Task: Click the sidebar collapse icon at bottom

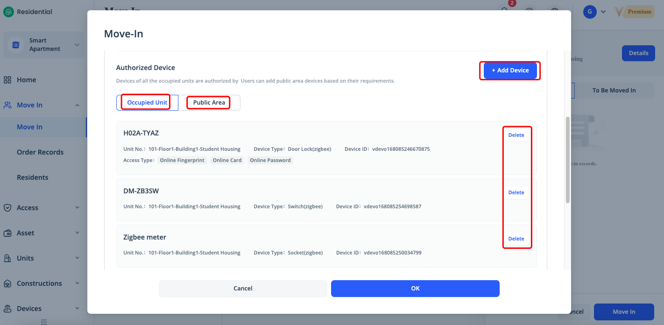Action: click(44, 321)
